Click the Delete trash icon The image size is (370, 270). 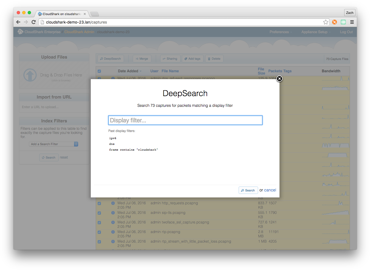(214, 58)
